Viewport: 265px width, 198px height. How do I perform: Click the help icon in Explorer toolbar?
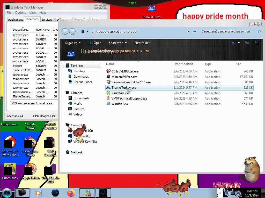(256, 43)
